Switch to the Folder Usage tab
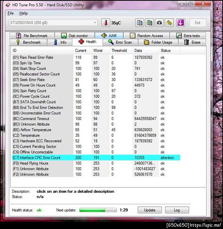 click(158, 42)
